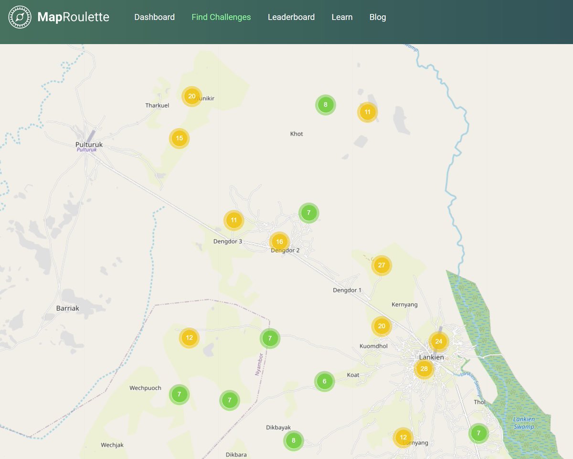Open the marker with 24 tasks at Lankien
Image resolution: width=573 pixels, height=459 pixels.
tap(439, 341)
